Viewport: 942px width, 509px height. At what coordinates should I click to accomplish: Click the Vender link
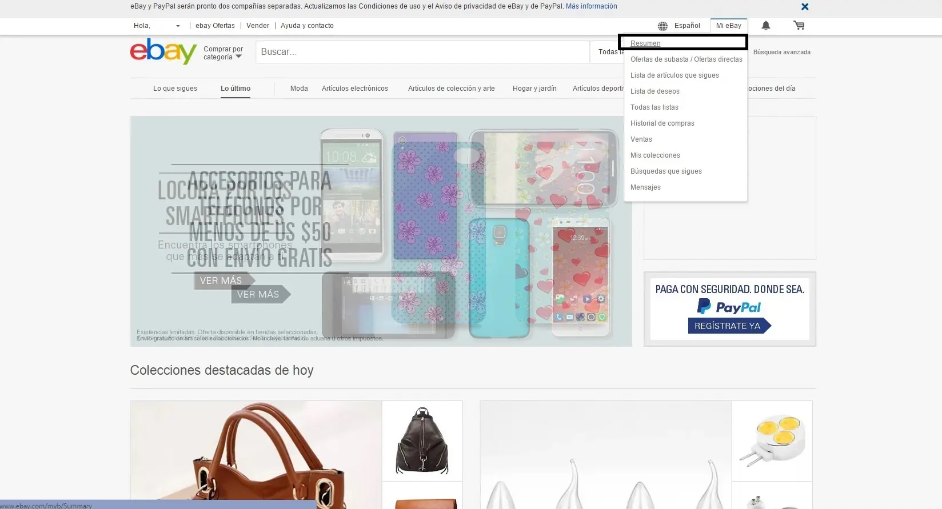[x=258, y=26]
